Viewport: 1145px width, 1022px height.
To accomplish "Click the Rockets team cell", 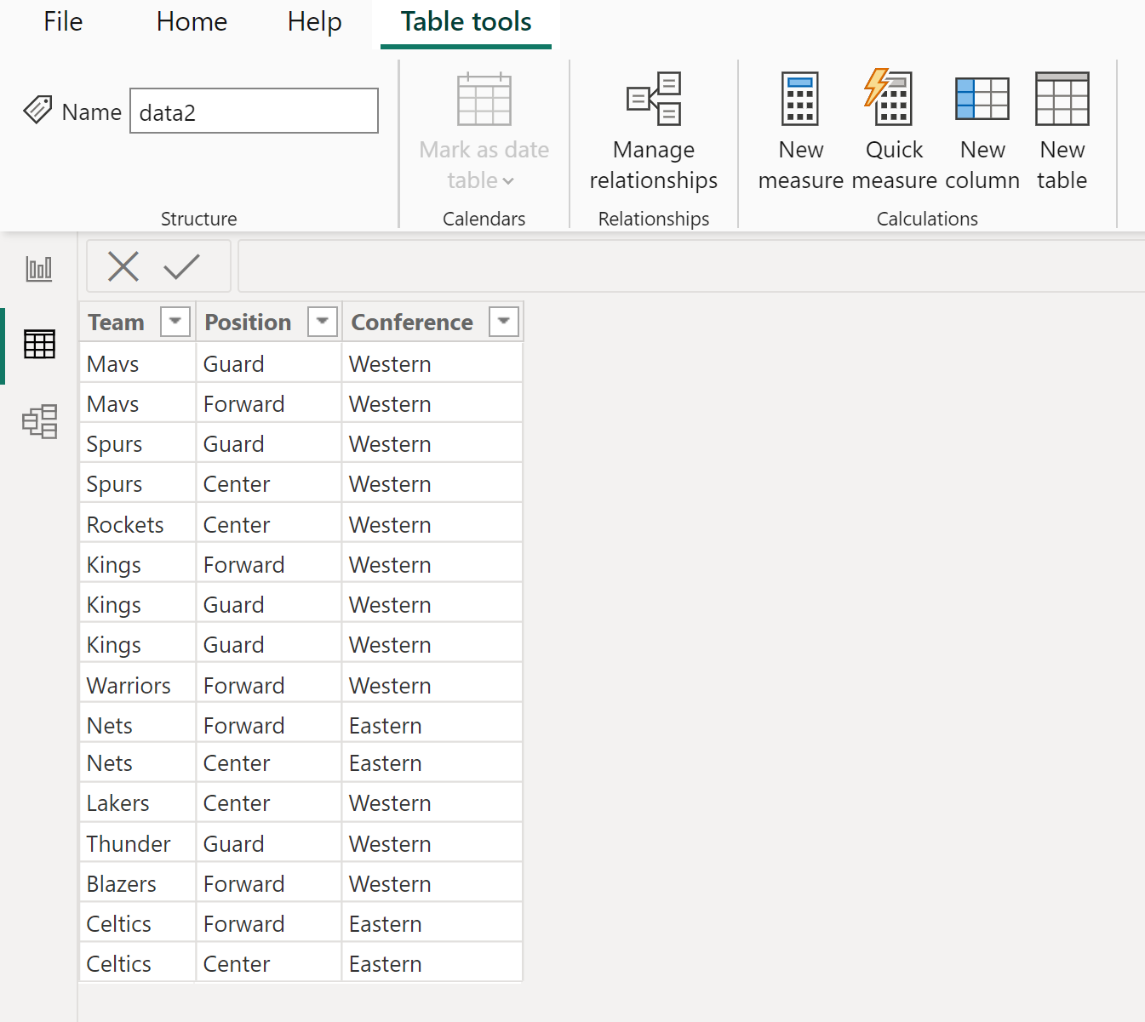I will click(x=138, y=524).
